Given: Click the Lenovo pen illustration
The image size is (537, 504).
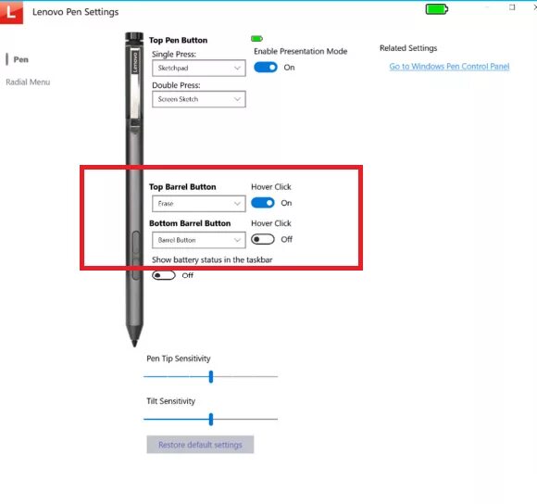Looking at the screenshot, I should pyautogui.click(x=134, y=189).
